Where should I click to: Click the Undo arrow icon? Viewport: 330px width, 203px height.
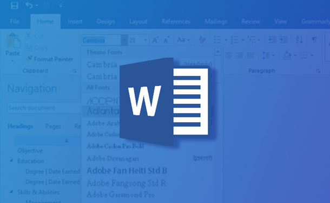tap(29, 5)
